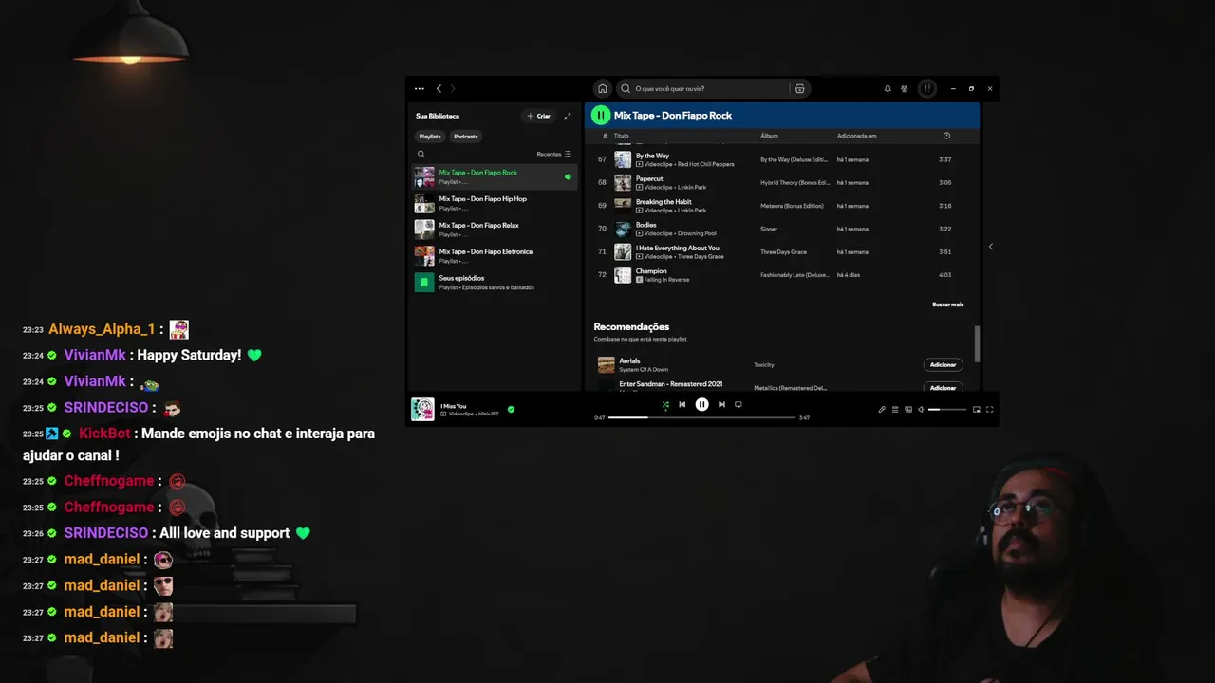The image size is (1215, 683).
Task: Open the Browse icon in search bar
Action: click(800, 88)
